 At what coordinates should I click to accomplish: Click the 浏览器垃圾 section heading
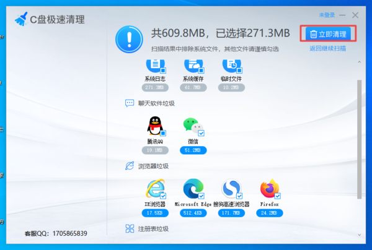154,166
